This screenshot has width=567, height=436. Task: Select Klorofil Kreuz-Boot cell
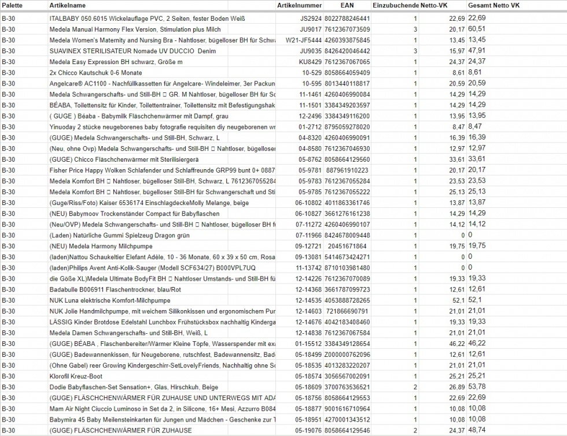76,376
